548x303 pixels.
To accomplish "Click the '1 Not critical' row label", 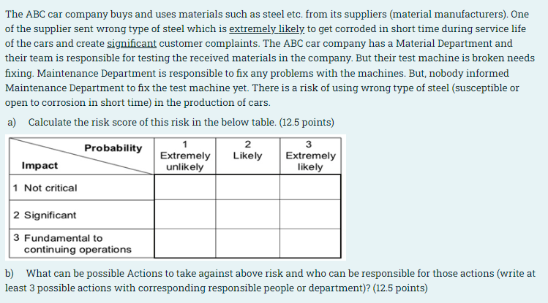I will [x=45, y=188].
